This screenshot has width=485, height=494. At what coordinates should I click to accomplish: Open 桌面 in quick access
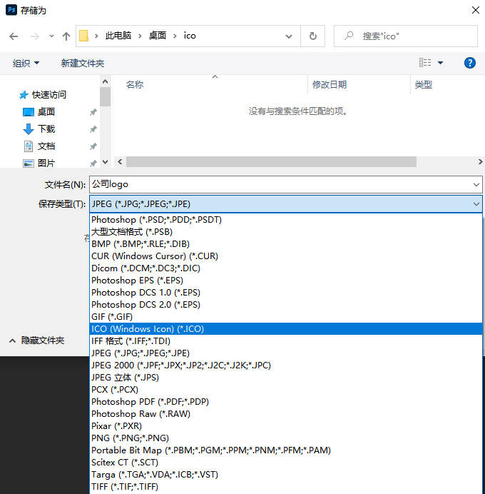(x=46, y=112)
